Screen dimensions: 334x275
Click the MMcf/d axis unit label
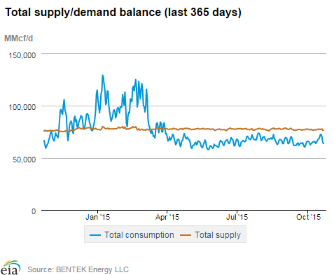click(19, 38)
